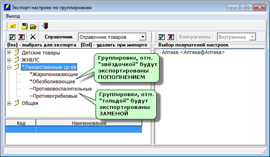Click the Наименование column header

click(x=89, y=123)
